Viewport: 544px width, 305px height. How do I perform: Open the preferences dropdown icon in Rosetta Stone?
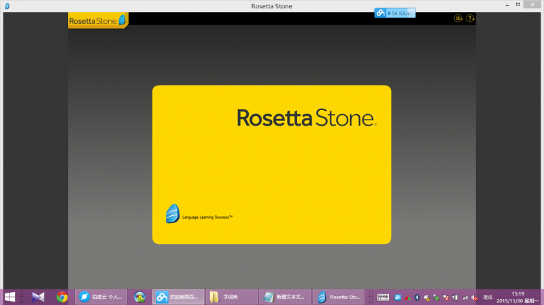(458, 18)
